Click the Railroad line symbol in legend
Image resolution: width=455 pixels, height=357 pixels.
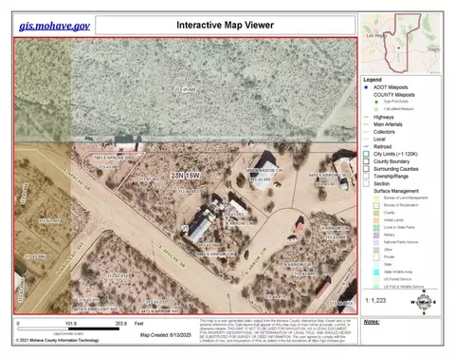(x=367, y=146)
